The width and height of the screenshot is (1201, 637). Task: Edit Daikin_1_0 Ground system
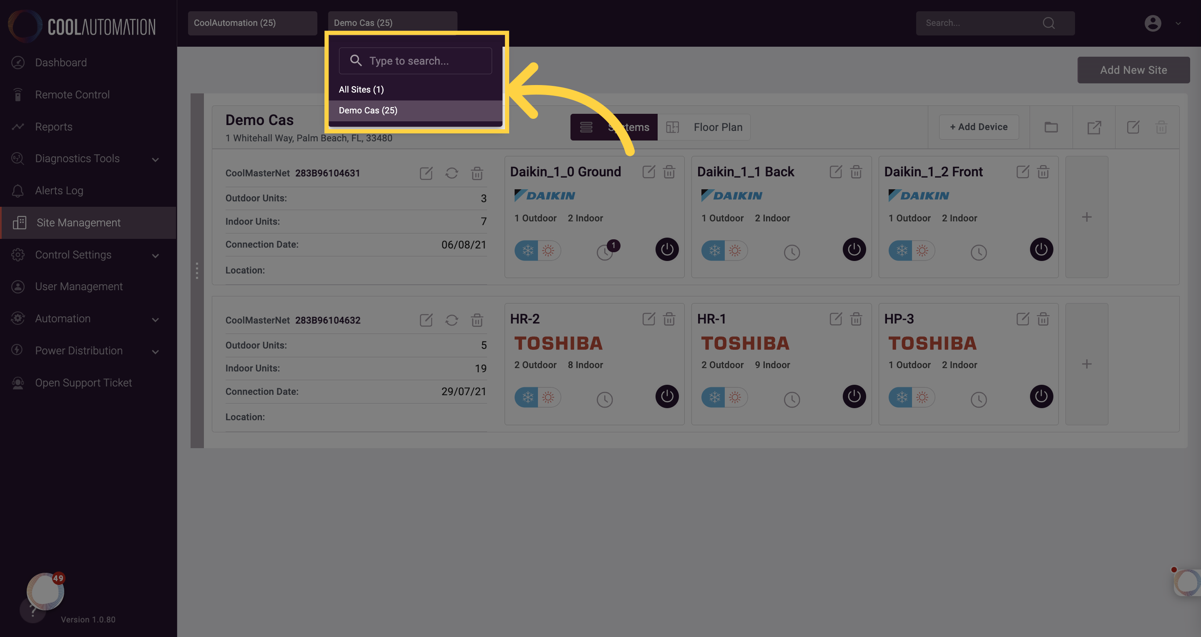coord(648,172)
